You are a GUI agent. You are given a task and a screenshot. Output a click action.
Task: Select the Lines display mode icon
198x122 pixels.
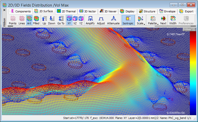tap(22, 20)
